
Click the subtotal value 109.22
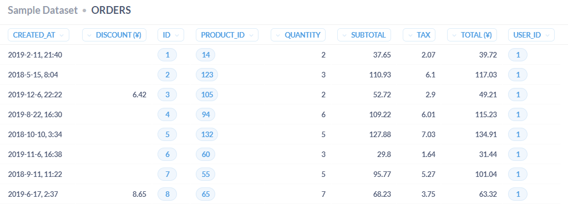click(x=381, y=114)
